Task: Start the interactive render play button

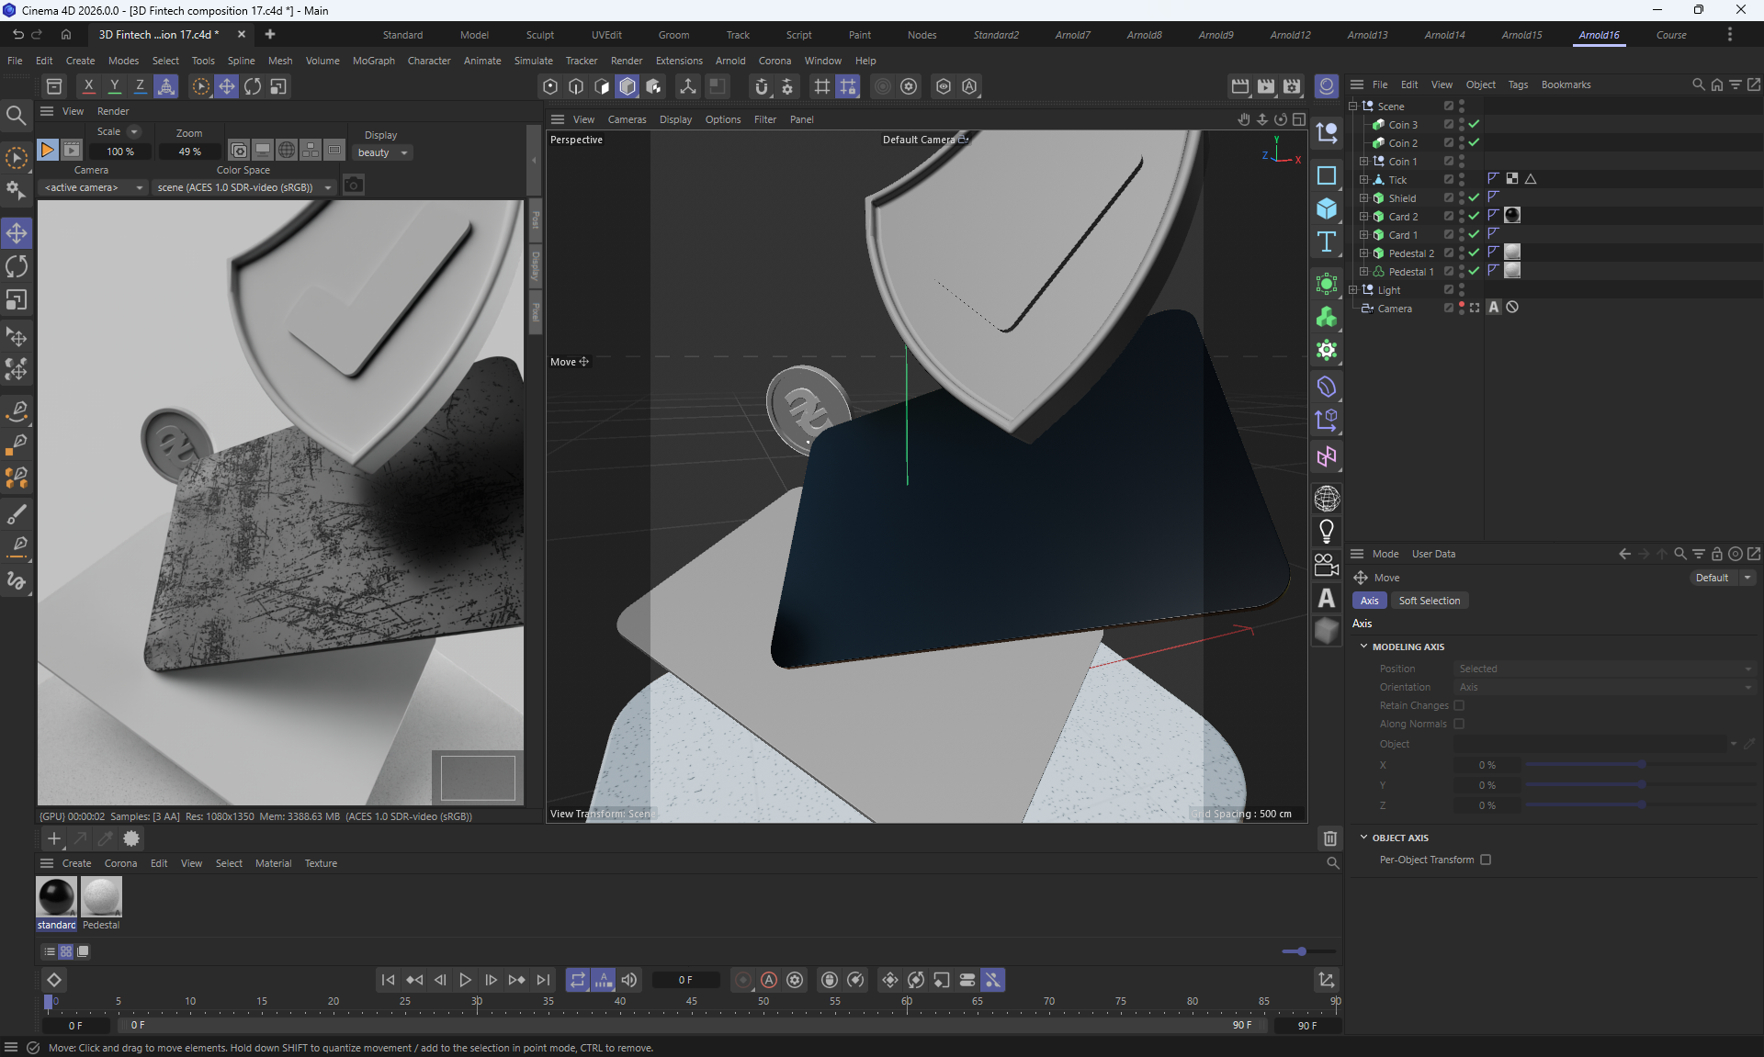Action: (x=47, y=150)
